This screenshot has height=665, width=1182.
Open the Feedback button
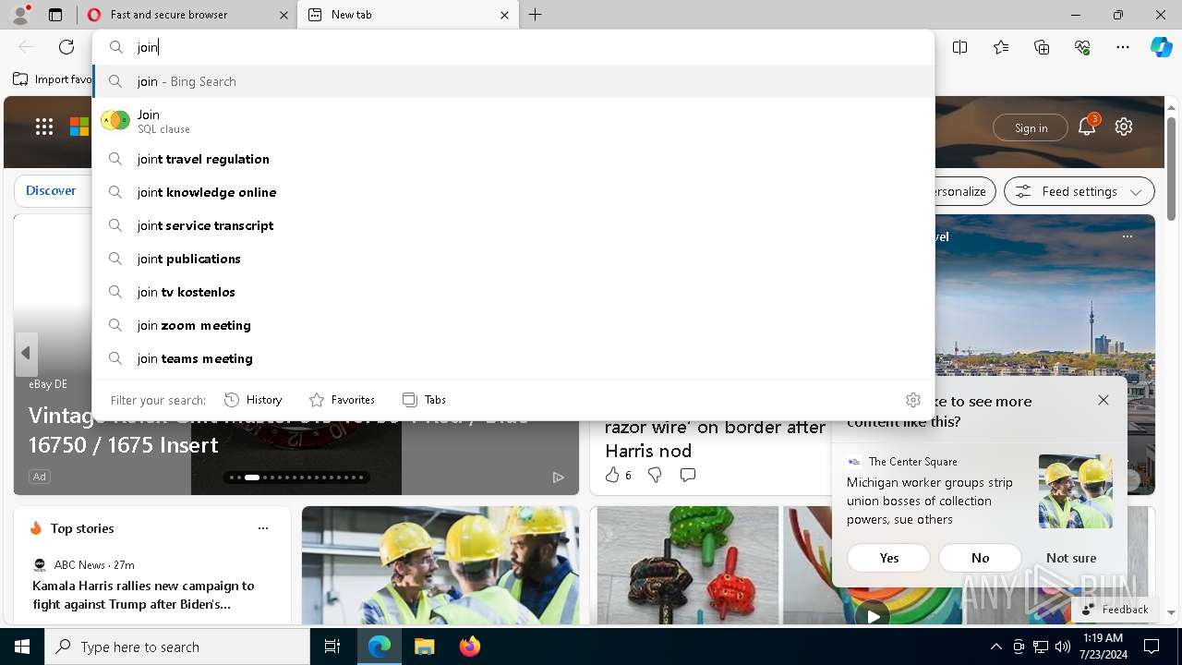(x=1116, y=610)
